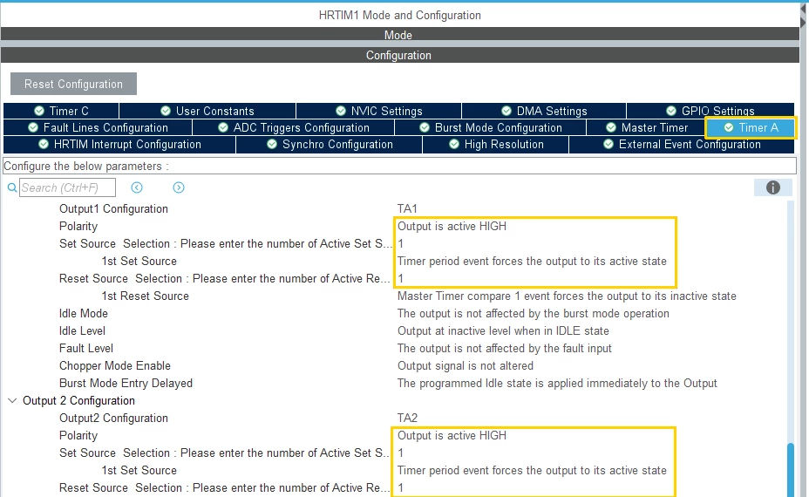Go to next search result arrow
This screenshot has height=497, width=809.
(179, 187)
